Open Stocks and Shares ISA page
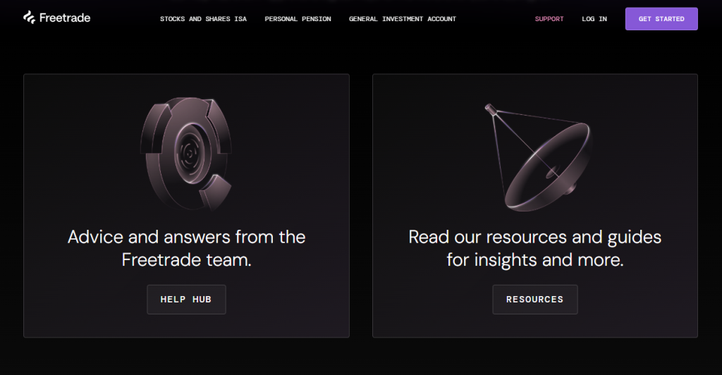The width and height of the screenshot is (722, 375). click(x=203, y=19)
